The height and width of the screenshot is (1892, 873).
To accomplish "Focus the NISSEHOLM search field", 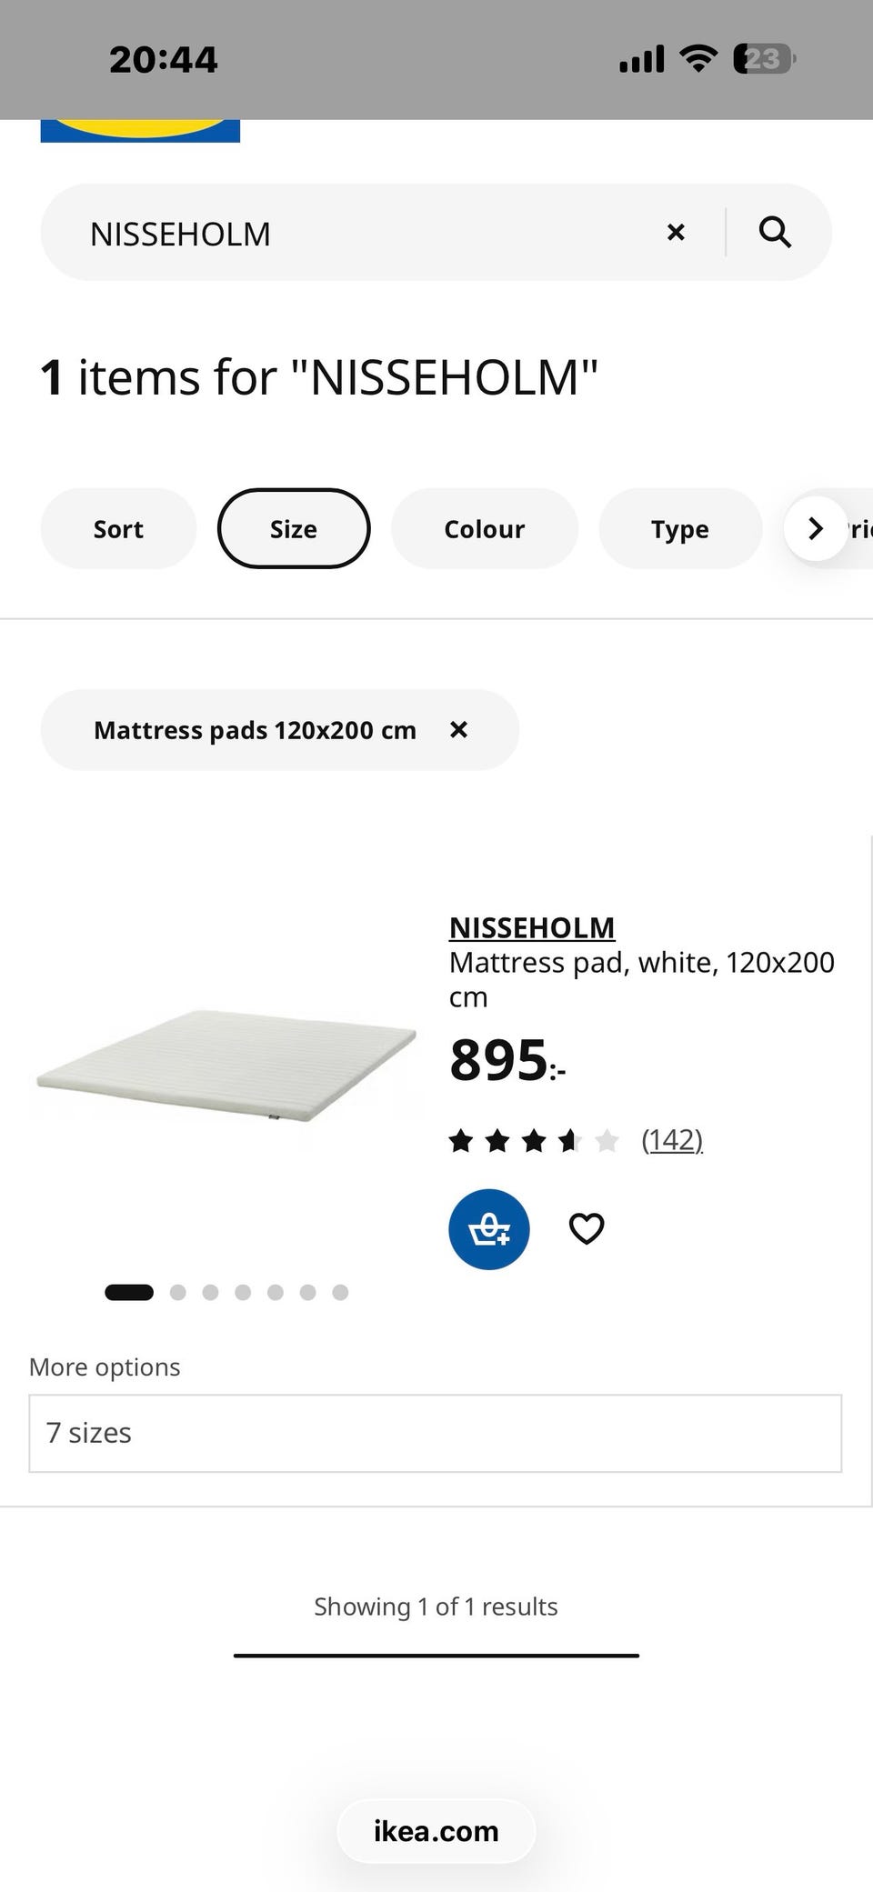I will [x=364, y=234].
